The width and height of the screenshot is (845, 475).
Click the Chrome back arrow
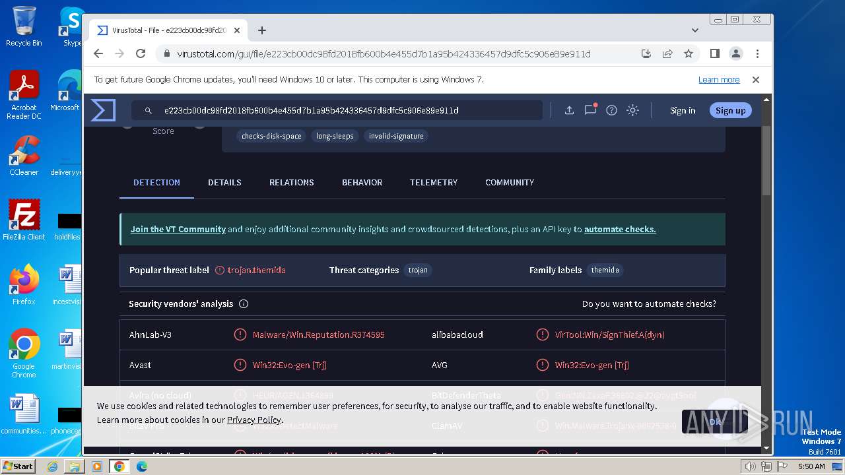coord(98,54)
